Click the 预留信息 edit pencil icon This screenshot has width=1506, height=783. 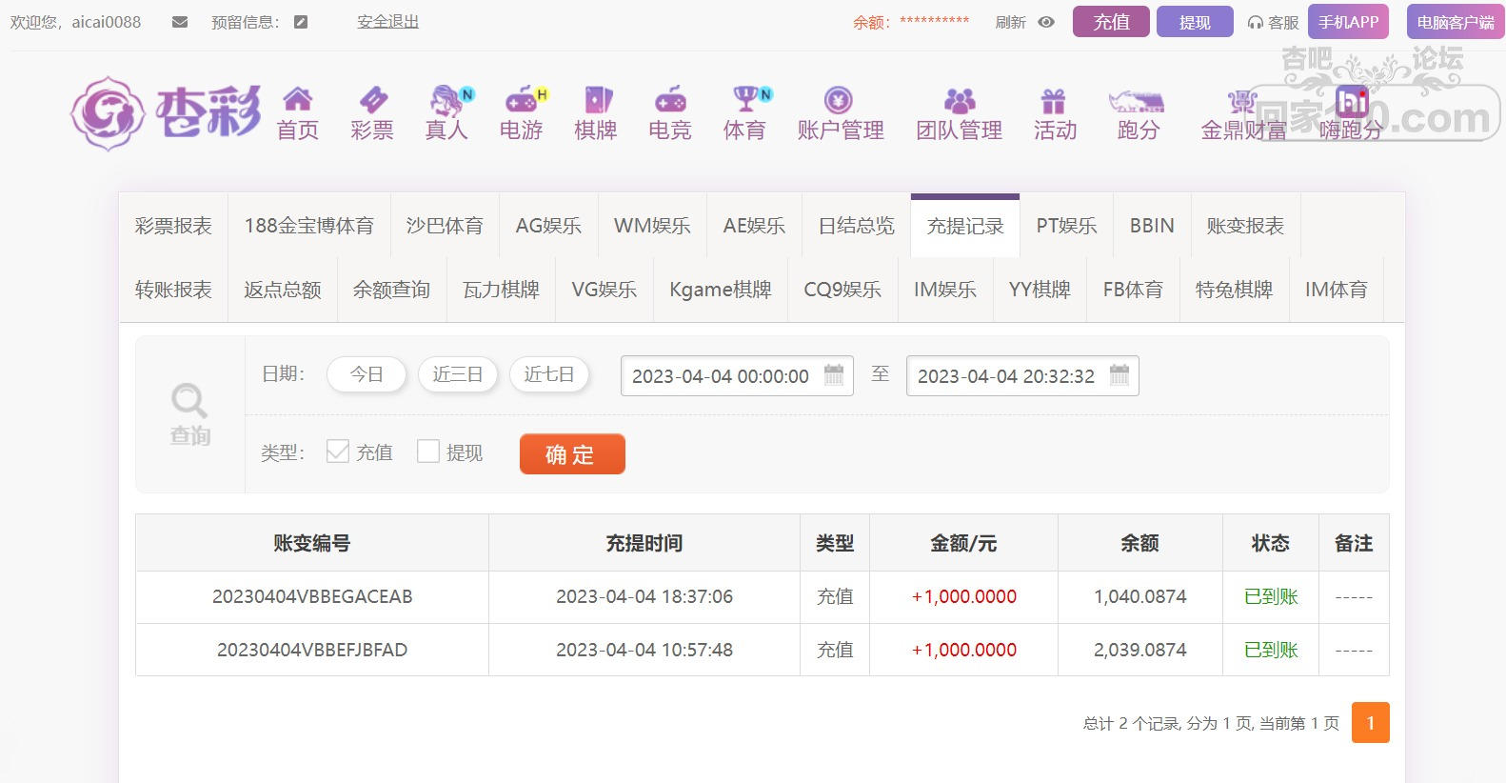301,22
